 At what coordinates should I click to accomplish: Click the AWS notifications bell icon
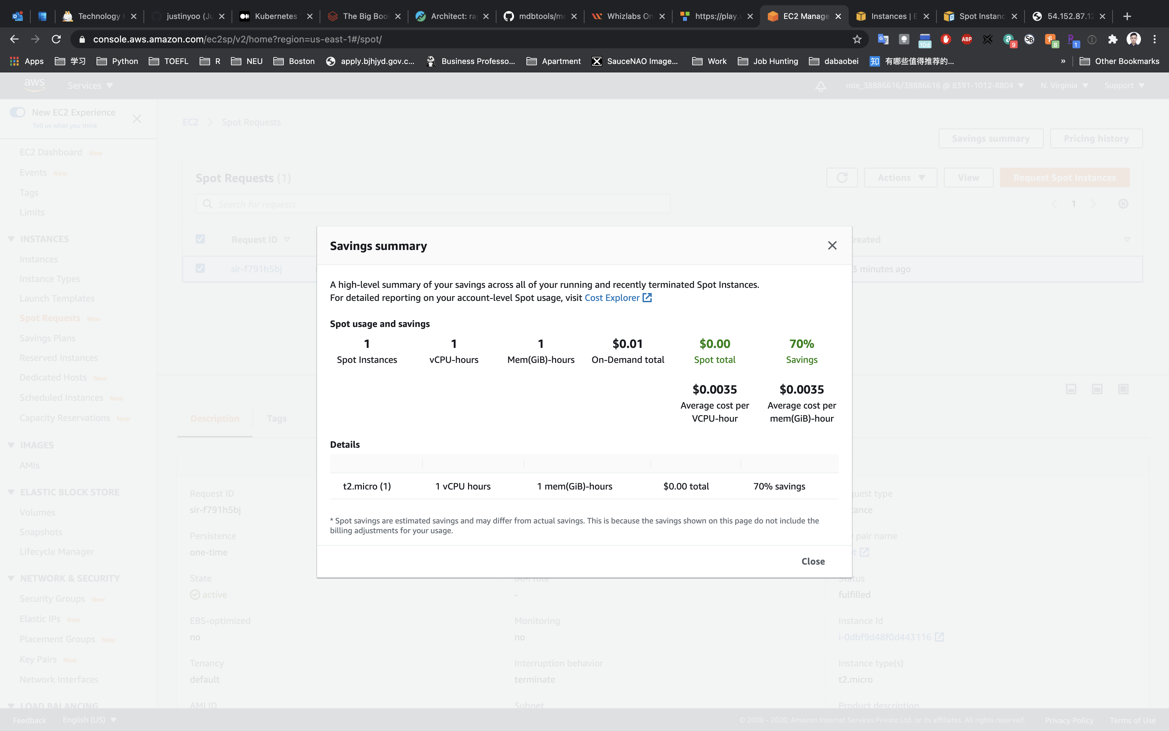(x=820, y=86)
